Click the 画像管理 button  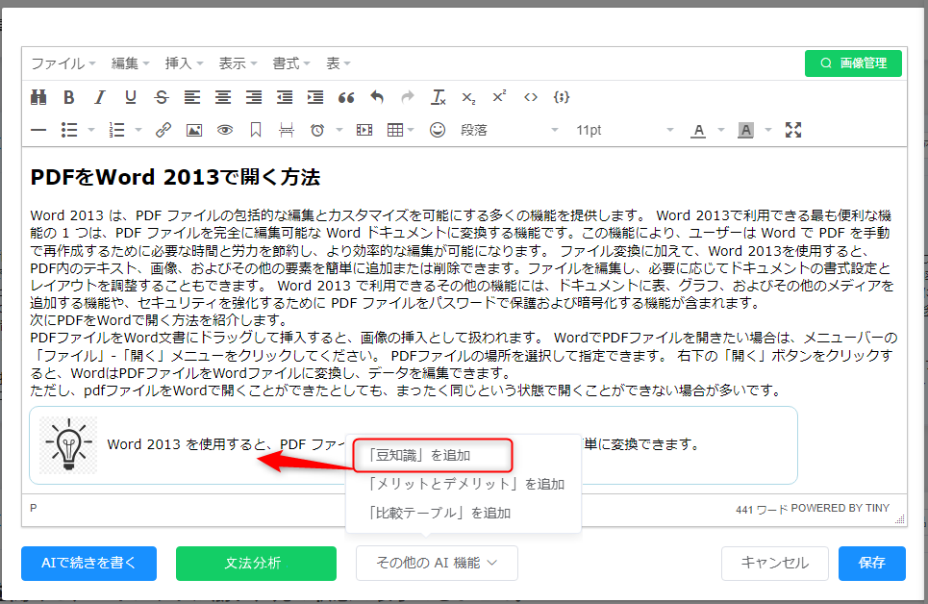[853, 63]
